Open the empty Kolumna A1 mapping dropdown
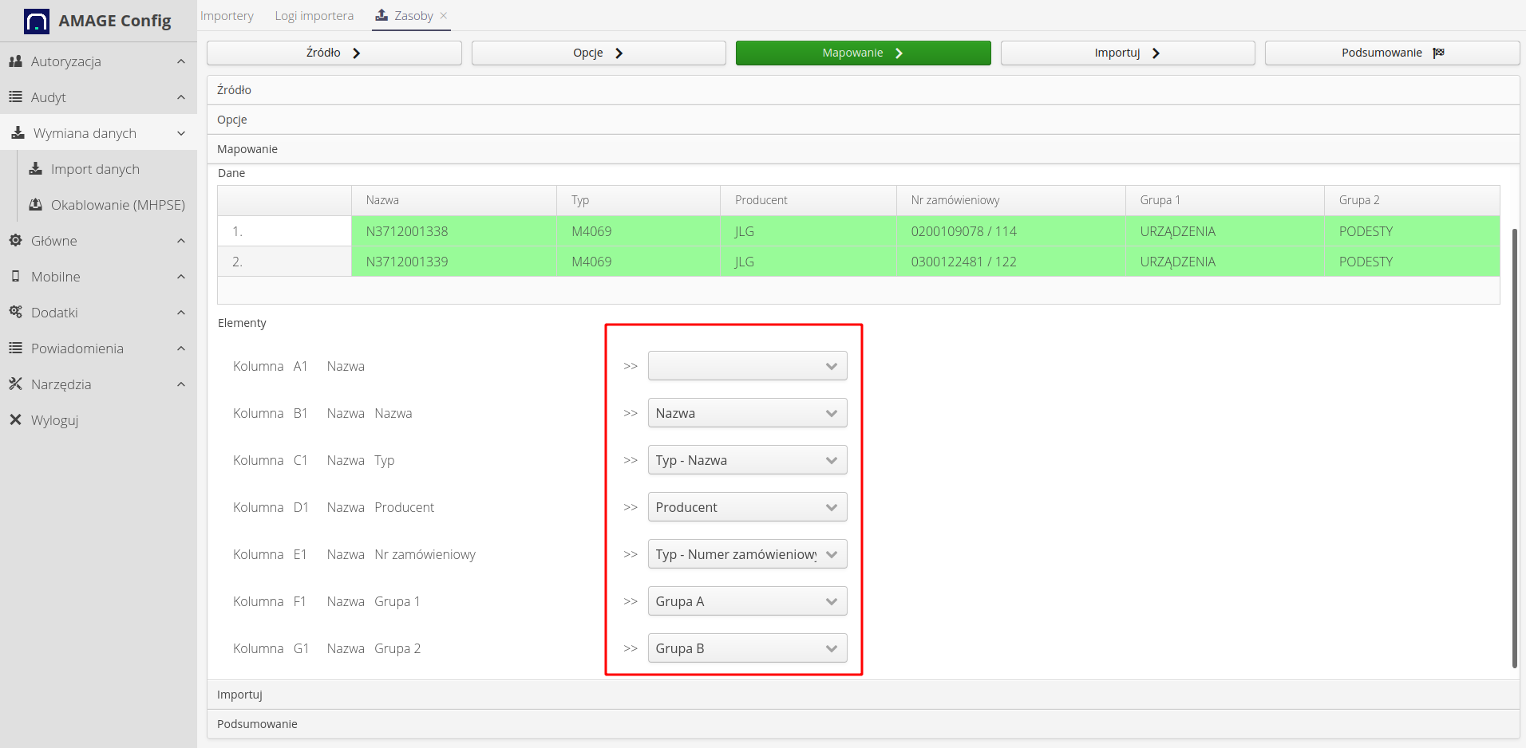1526x748 pixels. (x=747, y=366)
